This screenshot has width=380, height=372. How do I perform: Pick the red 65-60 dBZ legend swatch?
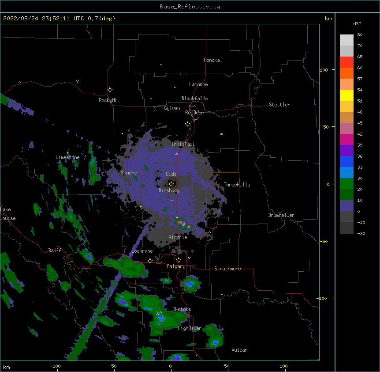346,62
